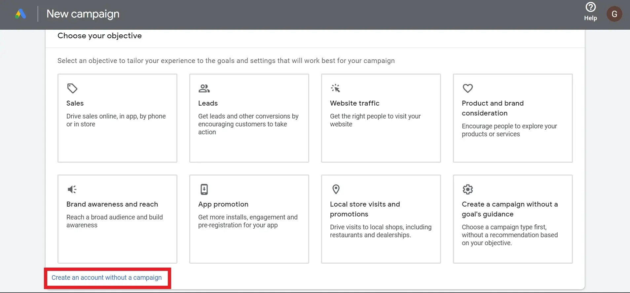Select Product and brand consideration objective
Image resolution: width=630 pixels, height=293 pixels.
point(493,108)
